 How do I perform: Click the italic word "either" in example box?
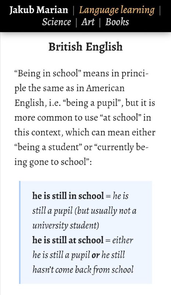point(122,240)
